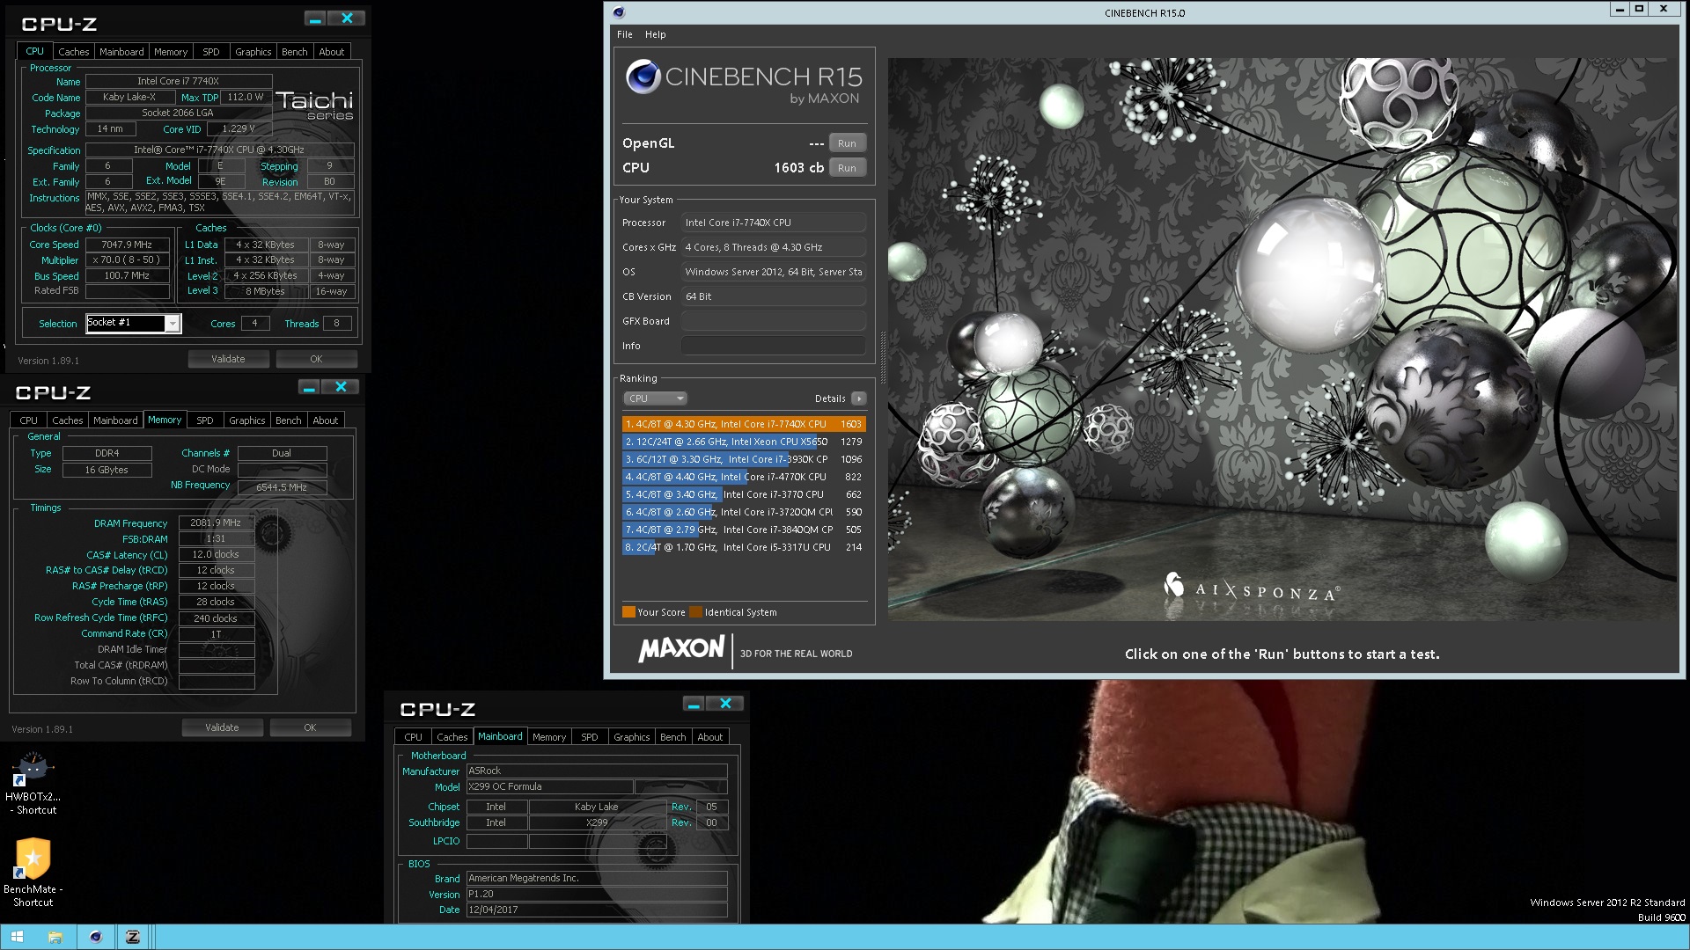Maximize the Cinebench window
Image resolution: width=1690 pixels, height=950 pixels.
[1639, 9]
